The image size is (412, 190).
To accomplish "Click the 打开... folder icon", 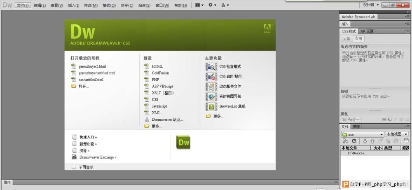I will click(x=74, y=86).
